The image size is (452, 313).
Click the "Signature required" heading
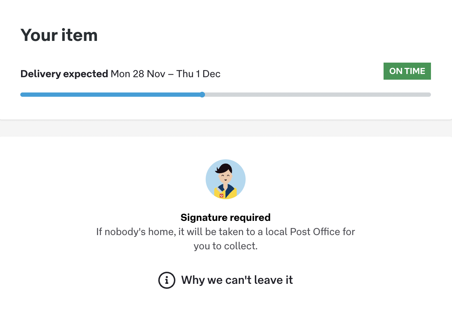[226, 217]
